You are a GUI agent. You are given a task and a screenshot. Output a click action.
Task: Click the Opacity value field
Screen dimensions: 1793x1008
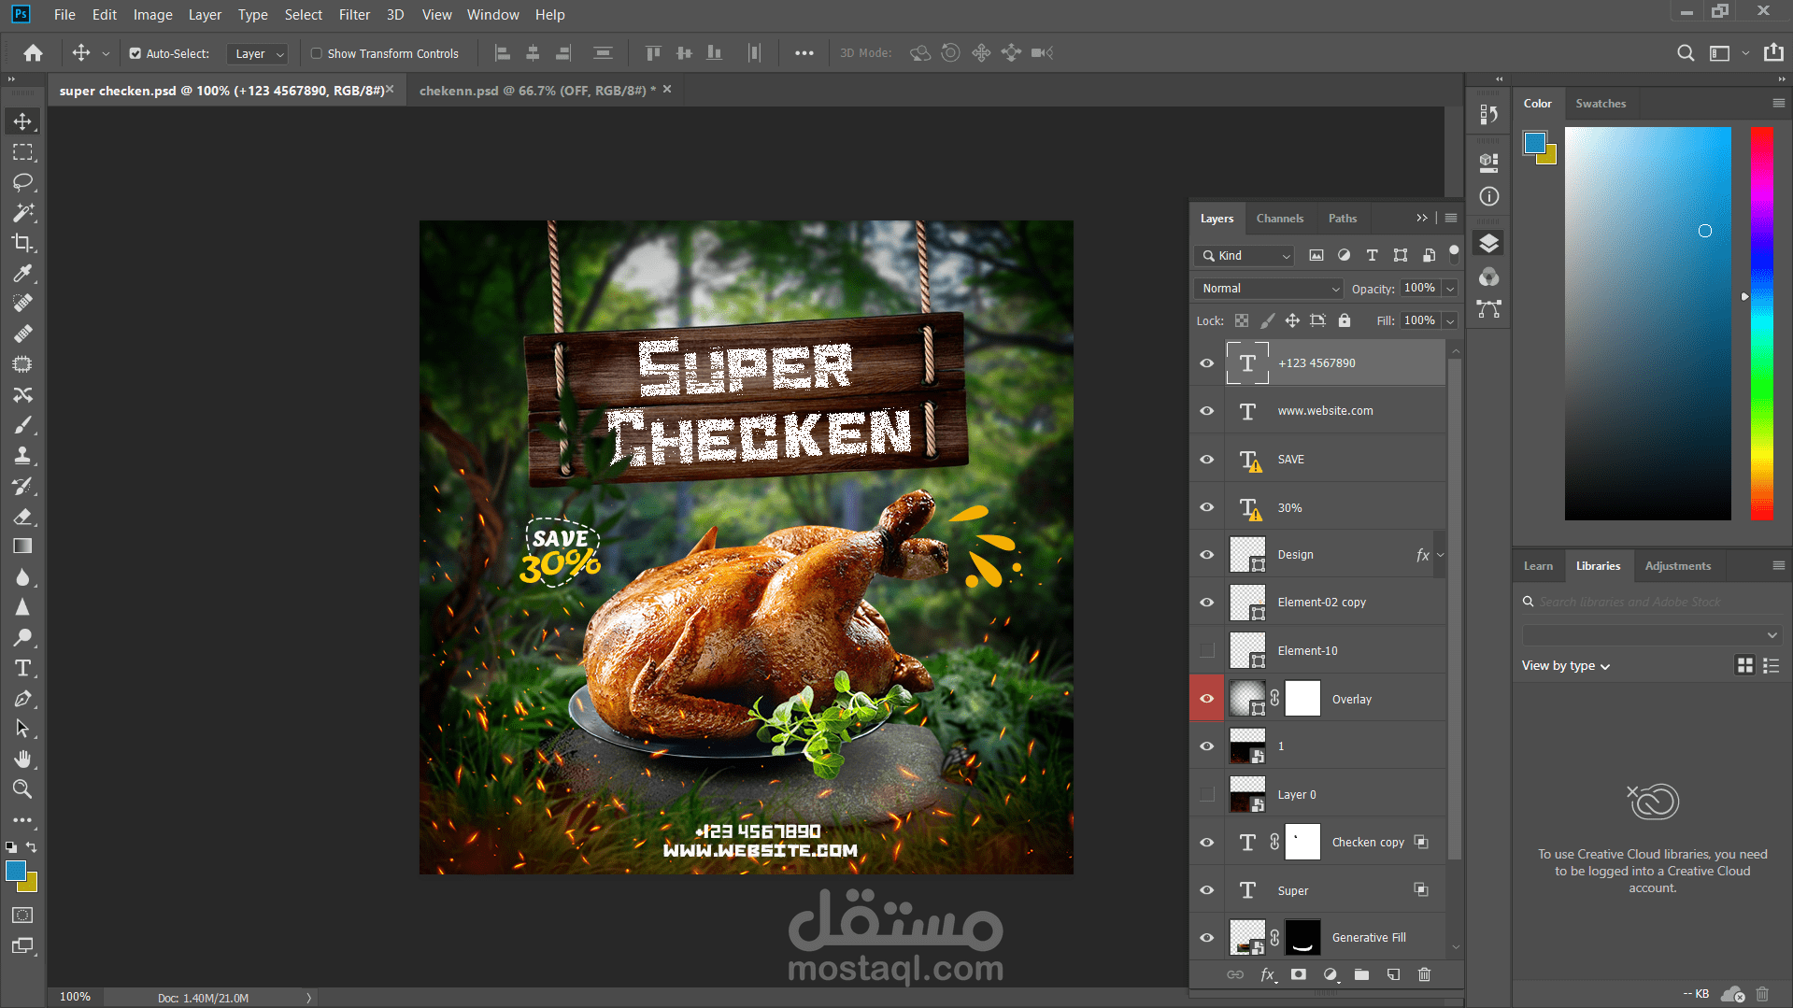point(1419,289)
